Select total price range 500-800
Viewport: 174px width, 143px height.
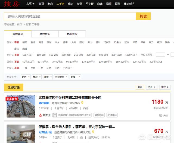[103, 55]
